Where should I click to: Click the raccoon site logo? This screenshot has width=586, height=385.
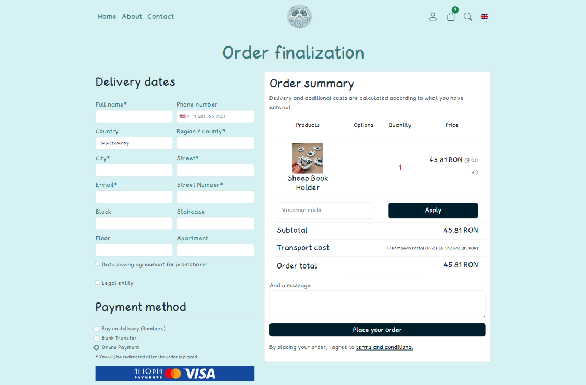pyautogui.click(x=299, y=17)
